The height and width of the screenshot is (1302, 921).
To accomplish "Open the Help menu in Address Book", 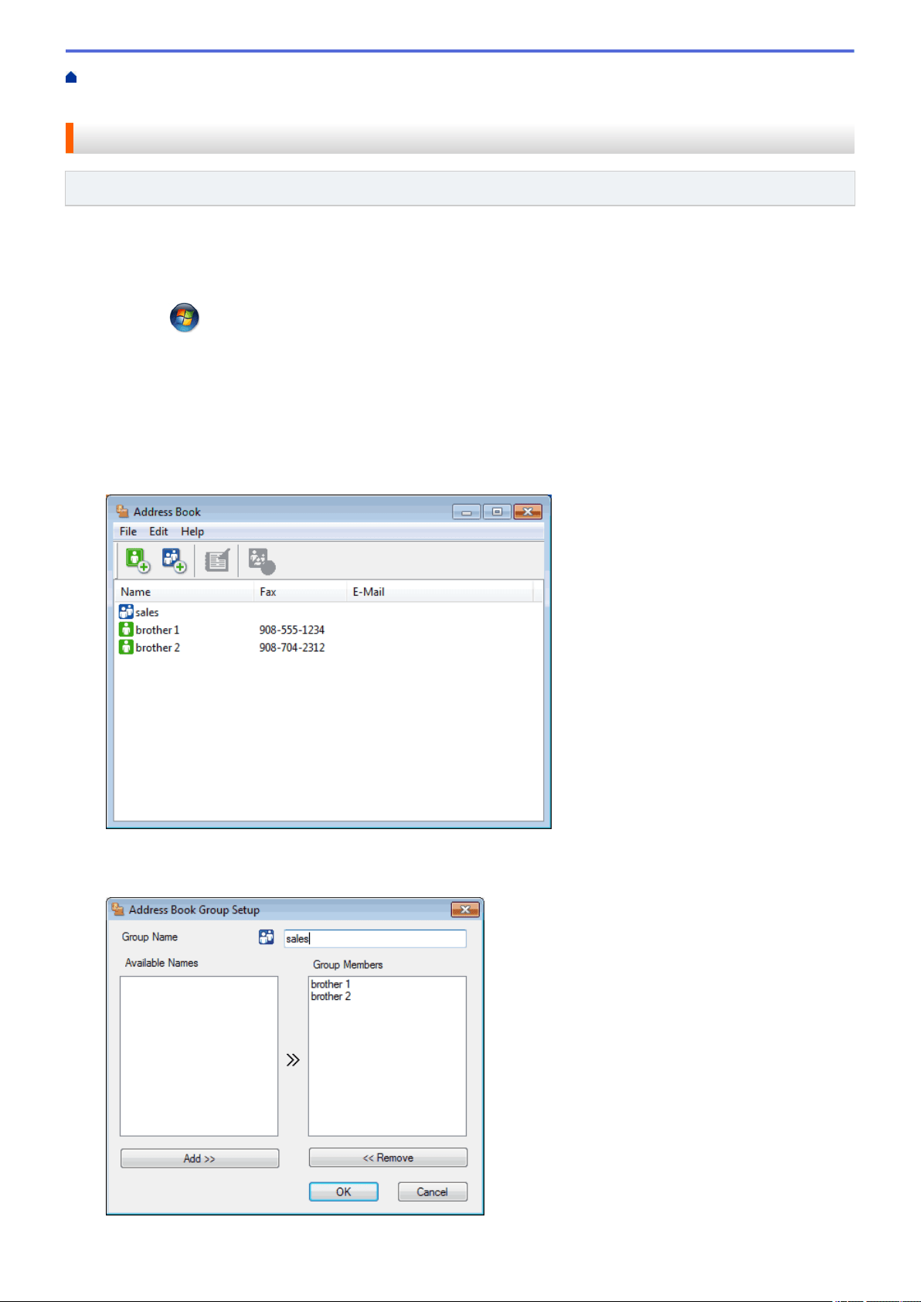I will (192, 532).
